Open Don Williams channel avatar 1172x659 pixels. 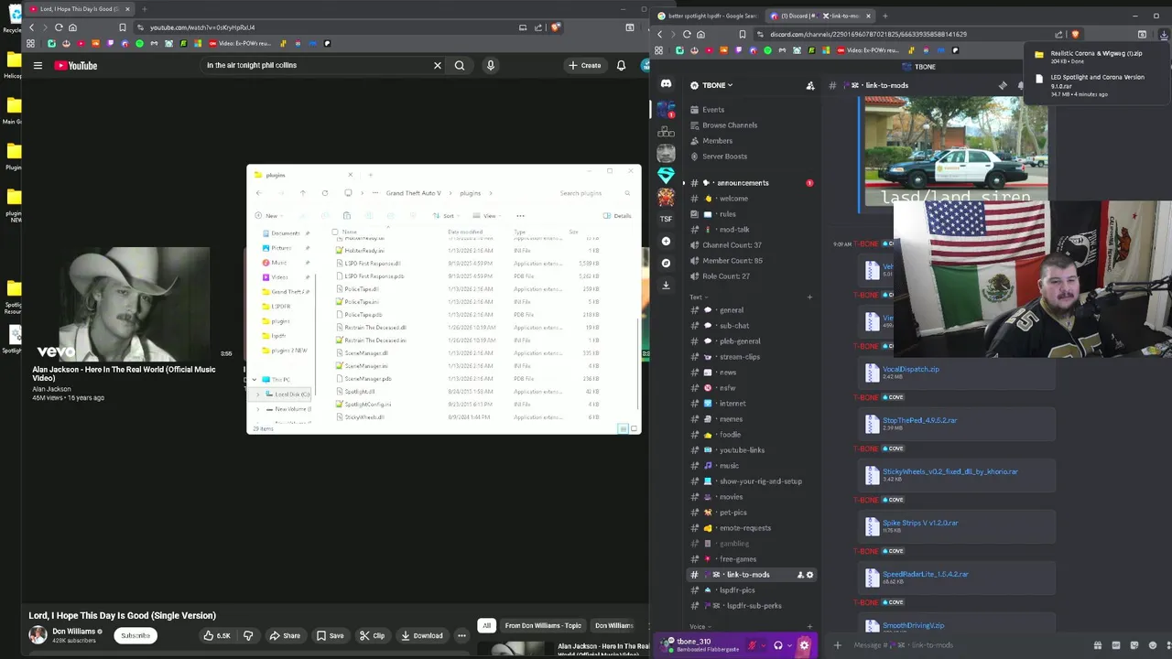tap(38, 634)
